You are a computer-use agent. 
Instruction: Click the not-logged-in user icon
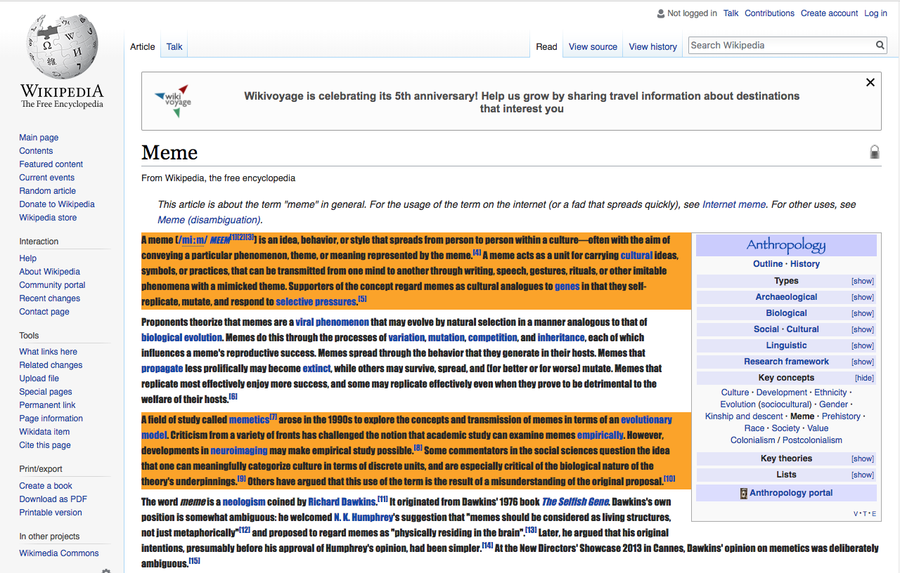660,13
